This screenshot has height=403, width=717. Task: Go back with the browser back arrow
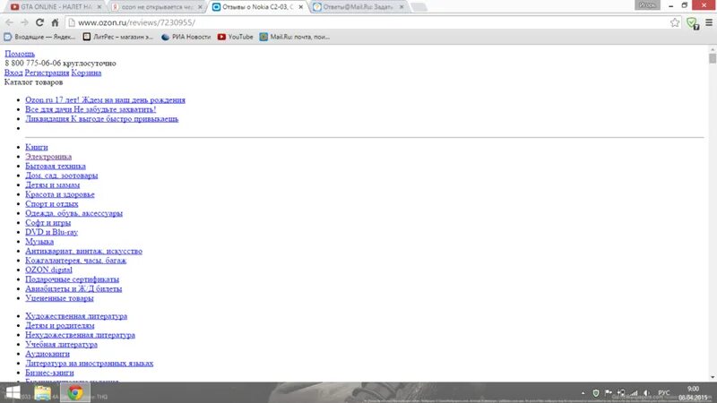click(9, 22)
